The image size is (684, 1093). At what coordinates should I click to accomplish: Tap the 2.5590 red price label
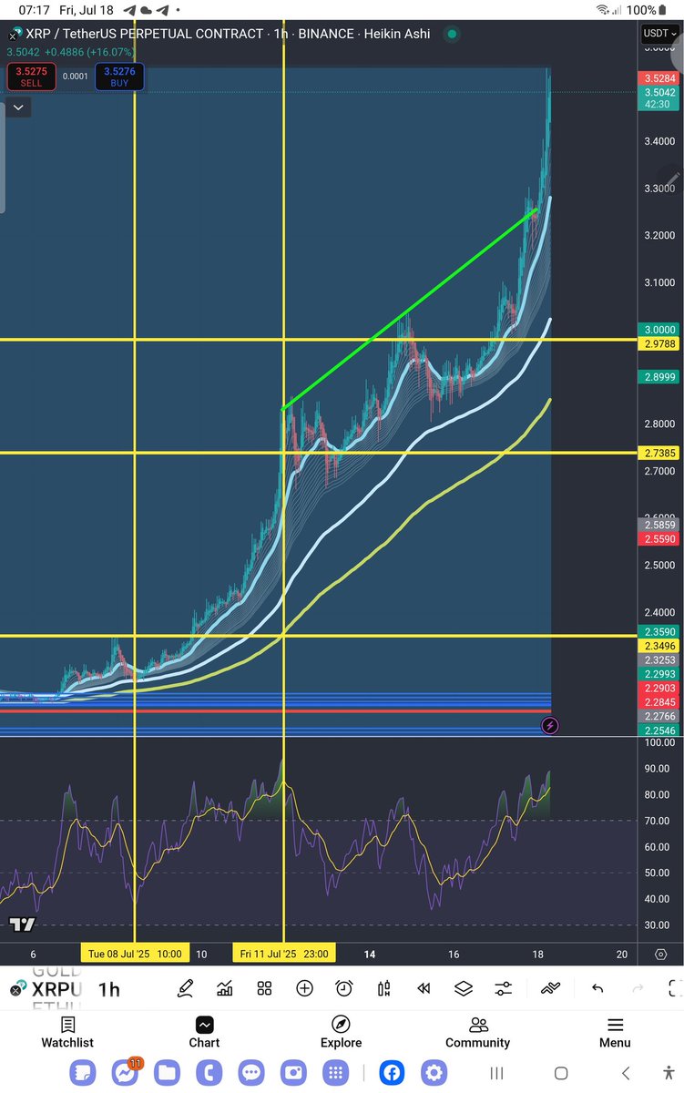click(658, 539)
